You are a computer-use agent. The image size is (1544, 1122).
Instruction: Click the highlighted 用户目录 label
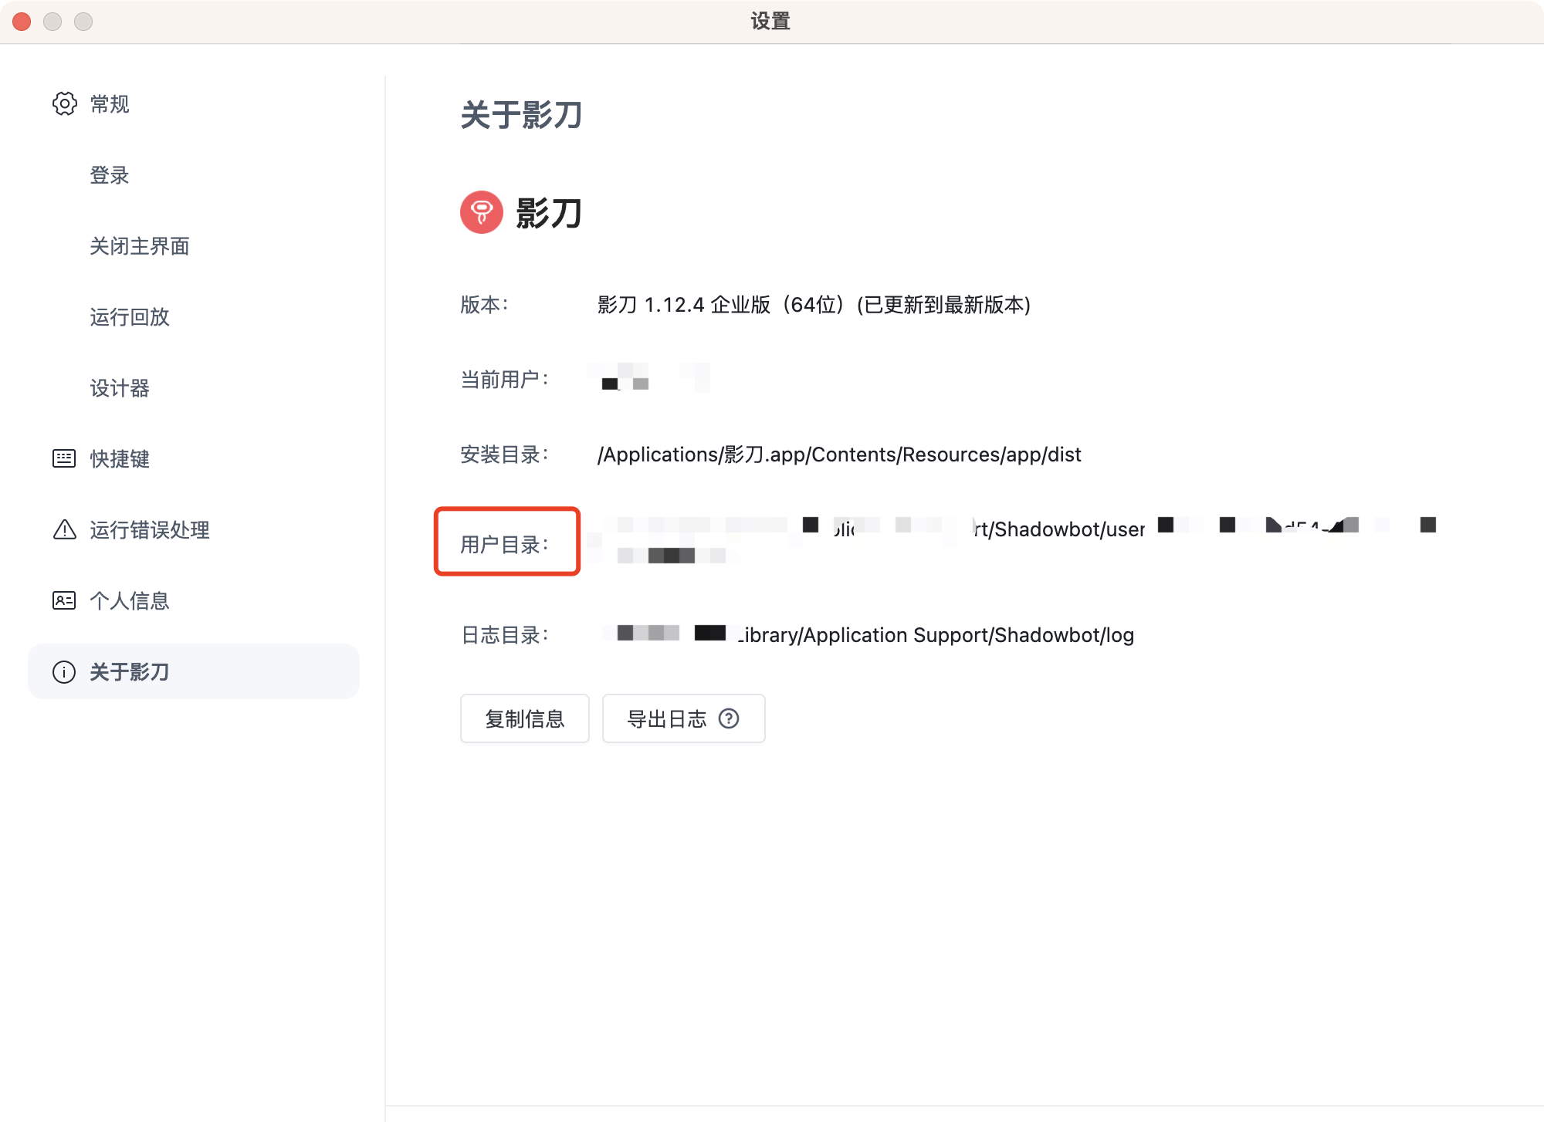click(x=505, y=544)
